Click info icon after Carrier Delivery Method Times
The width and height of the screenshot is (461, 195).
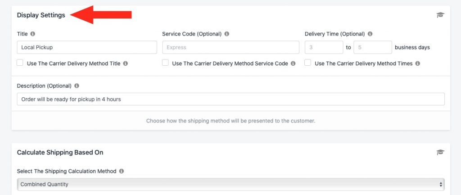coord(417,63)
